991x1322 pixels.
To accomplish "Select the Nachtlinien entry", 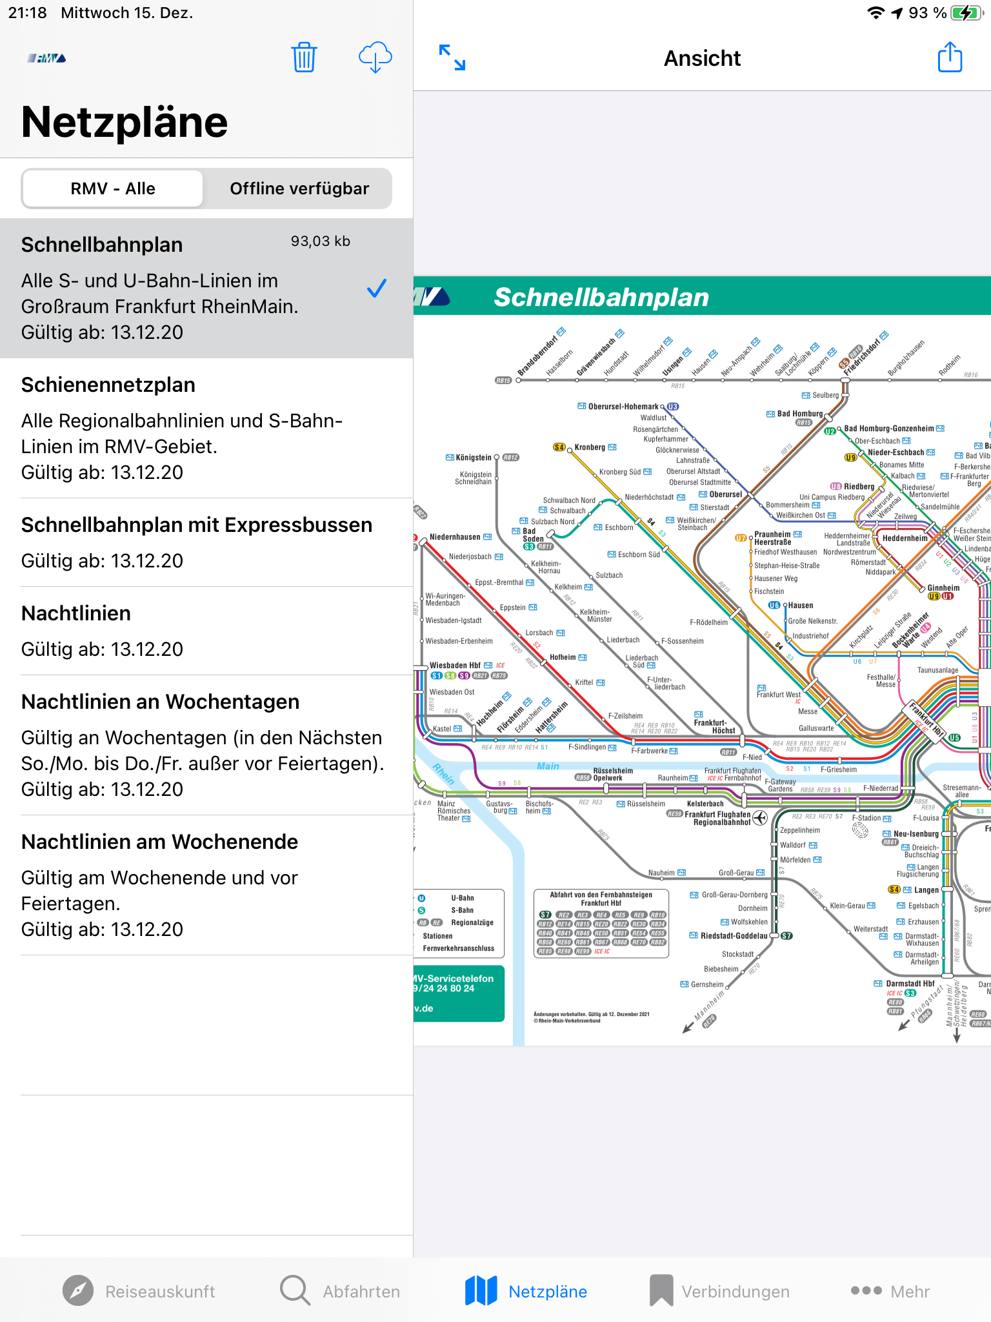I will (x=206, y=631).
